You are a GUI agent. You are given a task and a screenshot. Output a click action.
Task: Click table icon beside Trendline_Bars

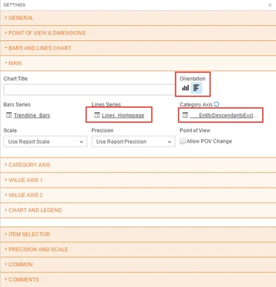tap(9, 115)
